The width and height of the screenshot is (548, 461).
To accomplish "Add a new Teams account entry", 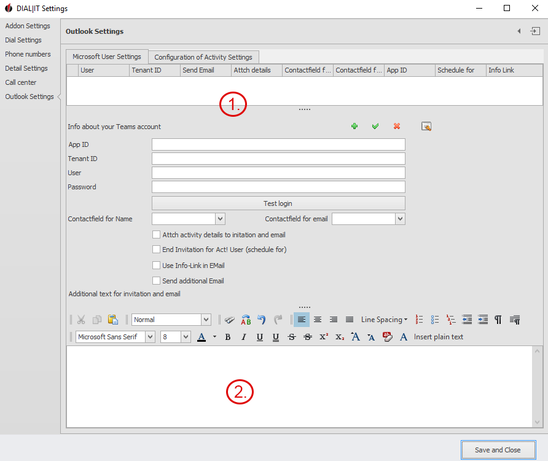I will point(354,126).
